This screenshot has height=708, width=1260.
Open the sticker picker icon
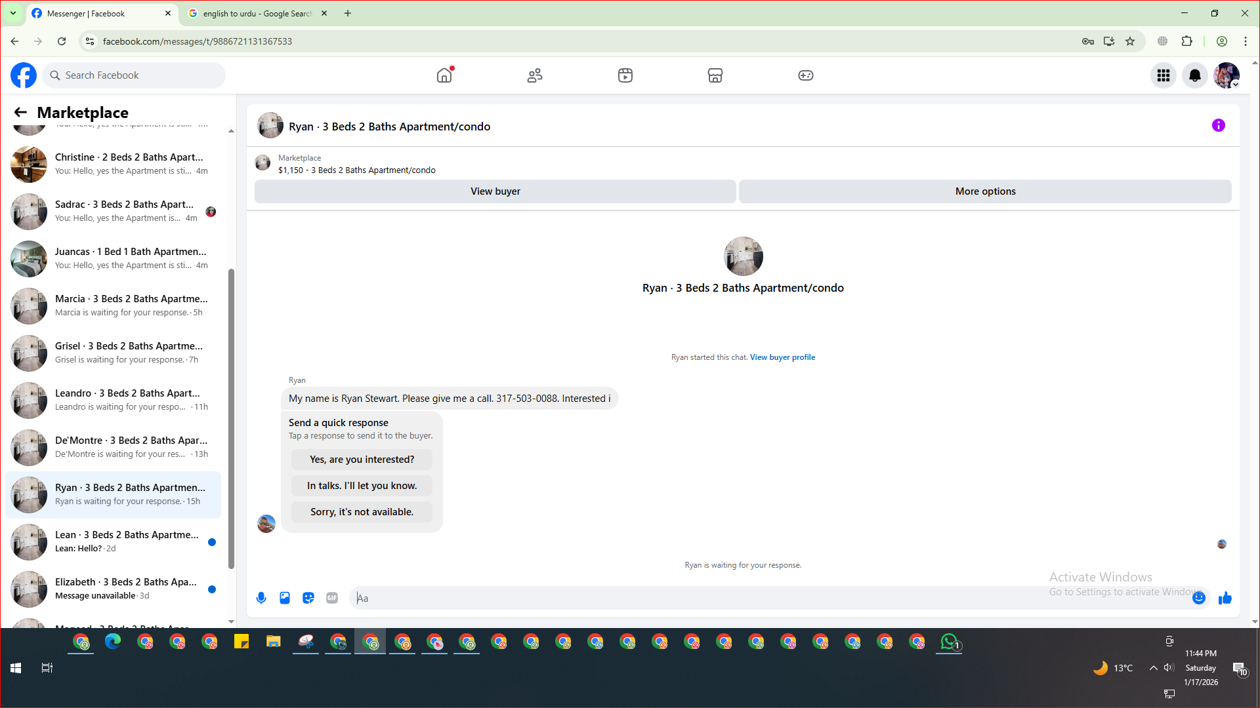coord(308,598)
